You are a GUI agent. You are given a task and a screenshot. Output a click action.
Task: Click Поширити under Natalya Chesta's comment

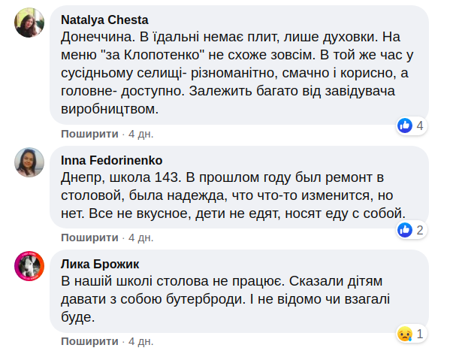[90, 134]
